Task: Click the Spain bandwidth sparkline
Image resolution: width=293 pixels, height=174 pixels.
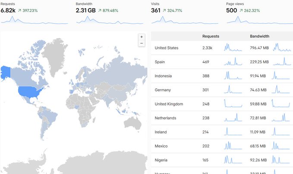Action: (282, 61)
